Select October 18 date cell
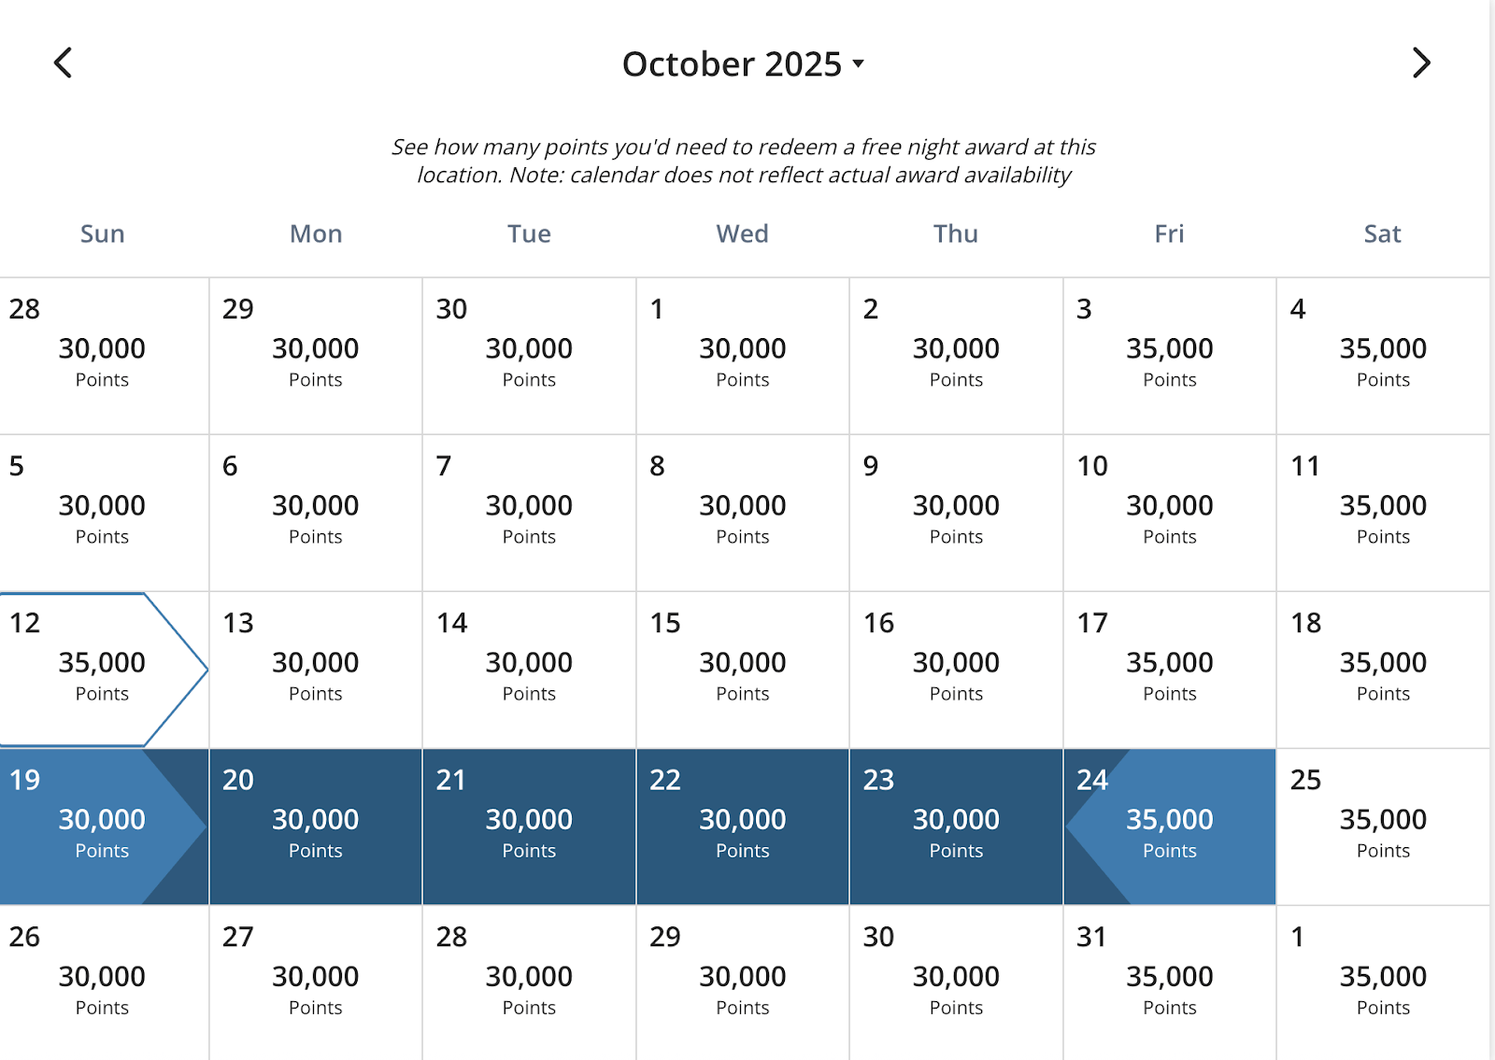Screen dimensions: 1495x1060 click(x=1382, y=670)
